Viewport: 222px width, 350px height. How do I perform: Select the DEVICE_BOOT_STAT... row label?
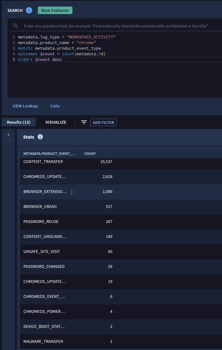[44, 326]
